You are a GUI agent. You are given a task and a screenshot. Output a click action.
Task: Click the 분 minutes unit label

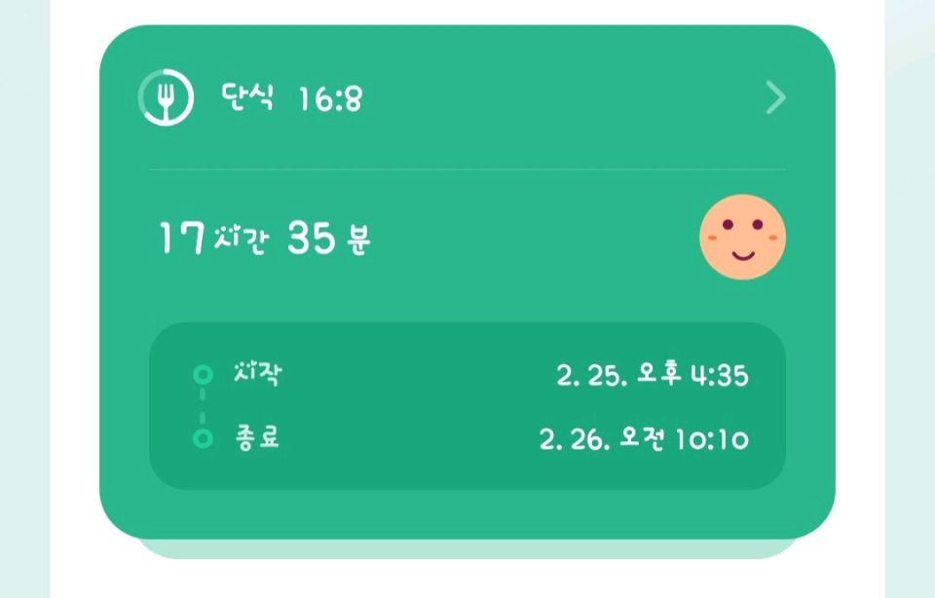pyautogui.click(x=357, y=240)
